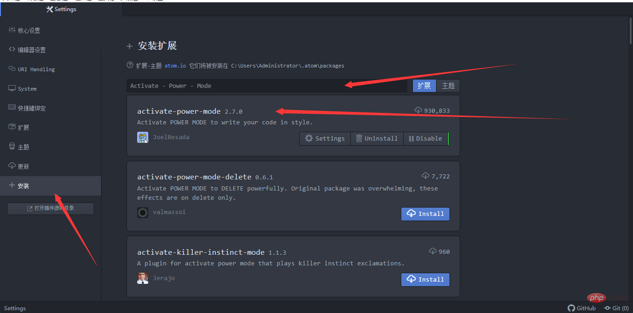
Task: Install activate-power-mode-delete package
Action: click(x=425, y=214)
